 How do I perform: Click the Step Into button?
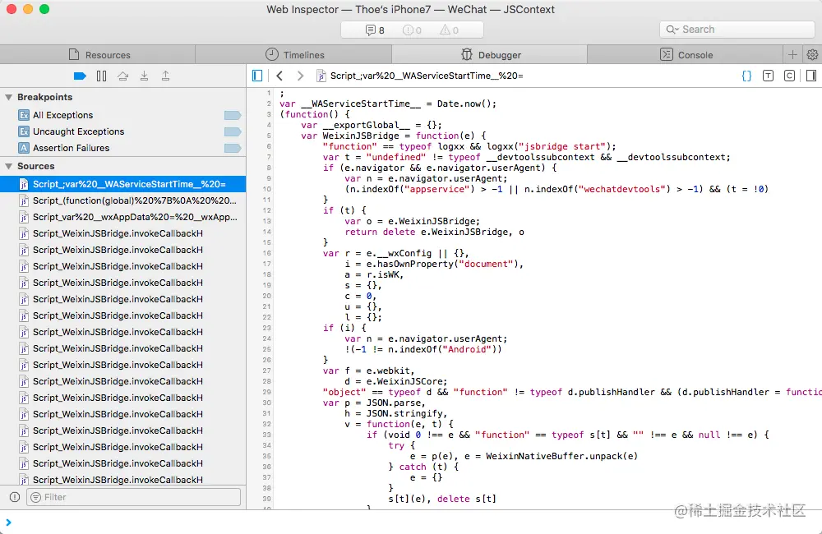tap(144, 76)
